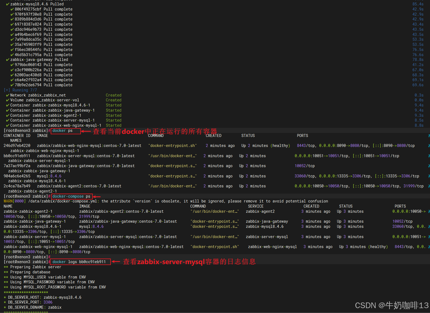The width and height of the screenshot is (430, 313).
Task: Click service name 'zabbix-mysql8.4.6'
Action: coord(265,226)
